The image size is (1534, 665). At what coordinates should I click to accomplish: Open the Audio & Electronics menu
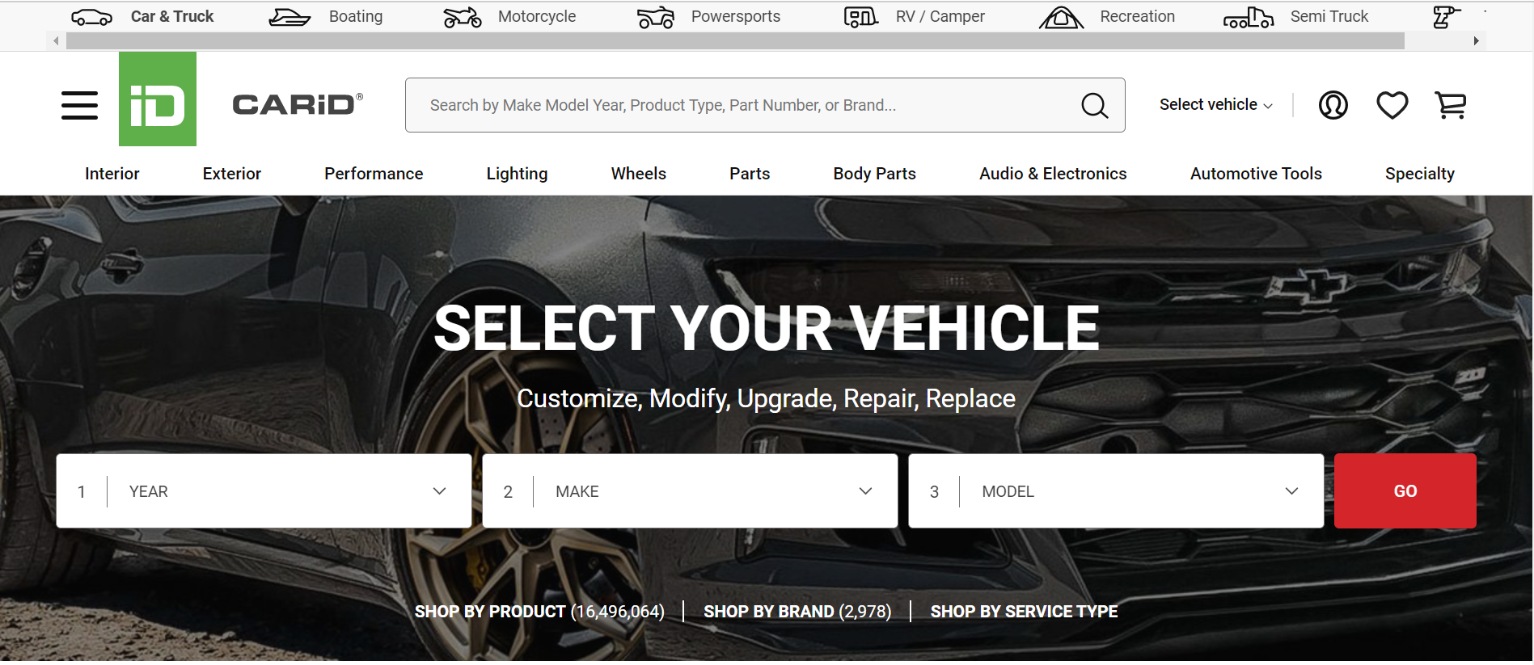pyautogui.click(x=1053, y=174)
